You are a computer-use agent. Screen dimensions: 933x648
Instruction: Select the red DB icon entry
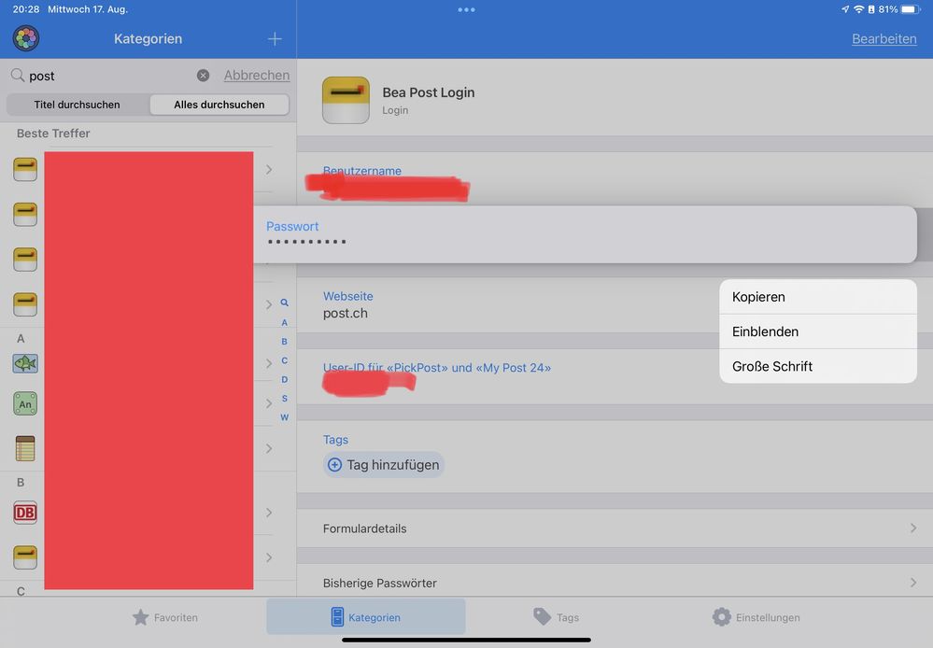(25, 513)
